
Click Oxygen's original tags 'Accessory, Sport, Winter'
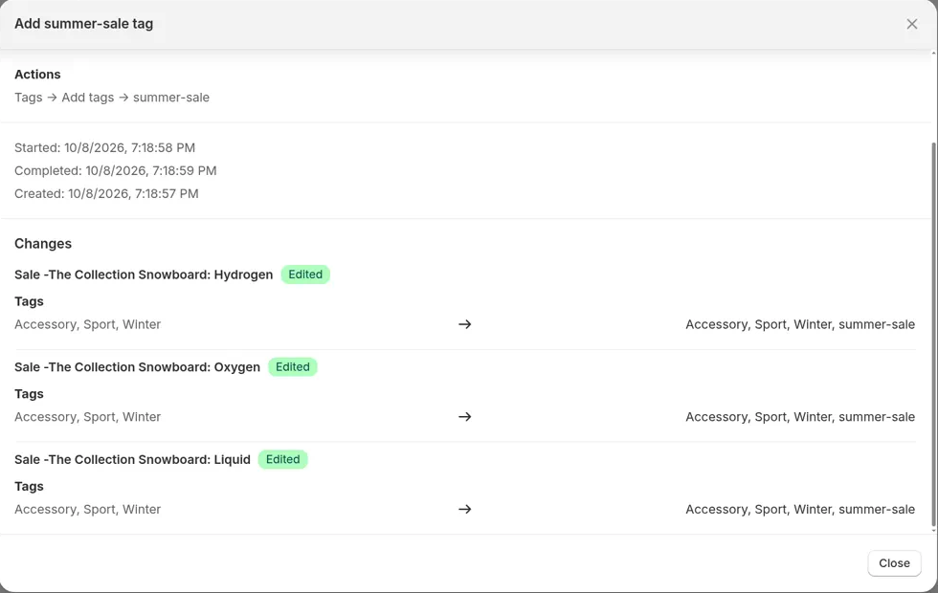[87, 417]
